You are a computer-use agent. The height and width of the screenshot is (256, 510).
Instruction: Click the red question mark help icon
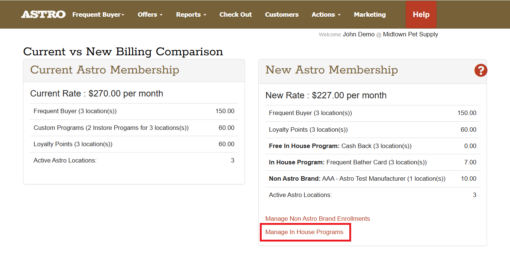(x=480, y=70)
